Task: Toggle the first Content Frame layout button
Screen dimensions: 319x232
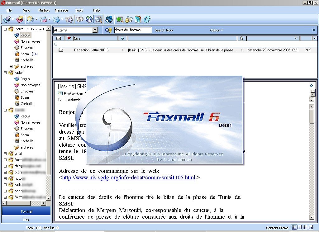Action: 294,228
